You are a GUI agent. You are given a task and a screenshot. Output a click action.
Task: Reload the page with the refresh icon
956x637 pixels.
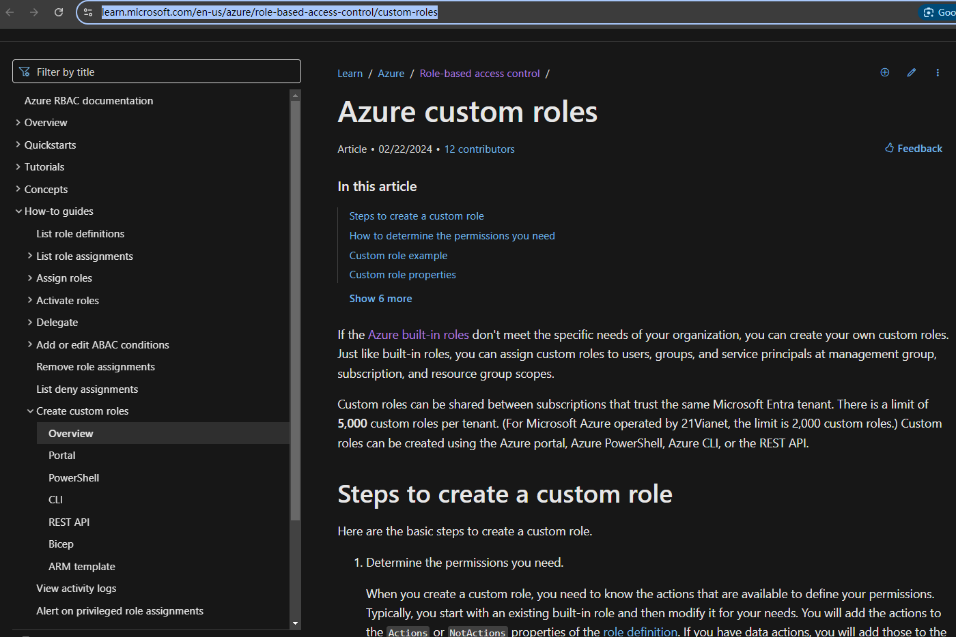59,12
